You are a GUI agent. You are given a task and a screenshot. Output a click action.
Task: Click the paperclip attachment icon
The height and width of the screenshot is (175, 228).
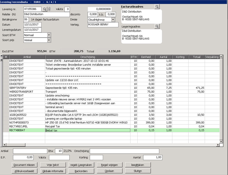[x=49, y=9]
